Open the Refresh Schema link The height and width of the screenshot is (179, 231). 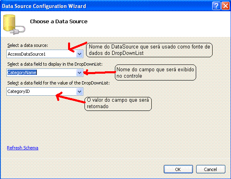23,148
